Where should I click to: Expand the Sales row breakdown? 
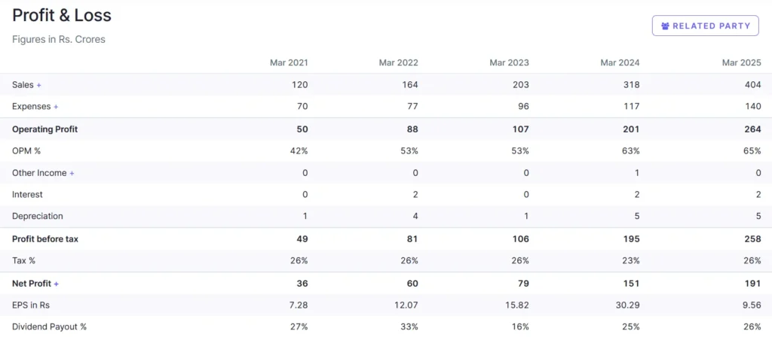[x=39, y=85]
